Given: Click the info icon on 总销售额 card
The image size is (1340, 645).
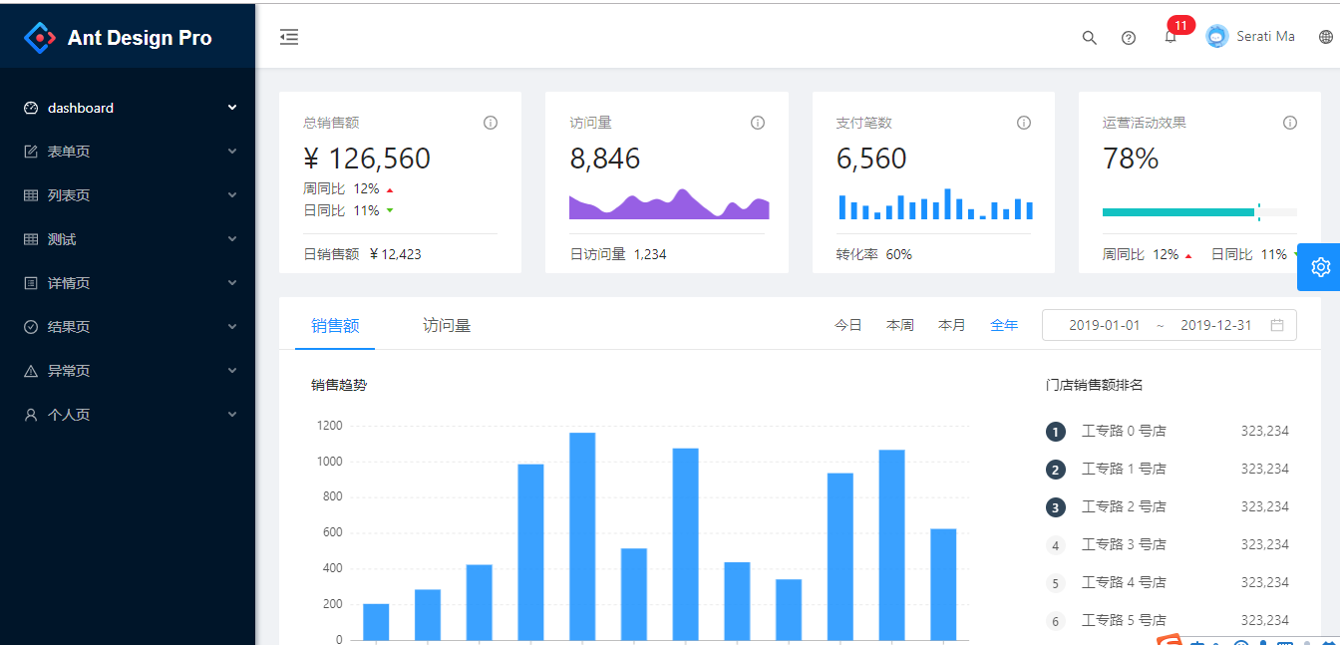Looking at the screenshot, I should (x=491, y=122).
